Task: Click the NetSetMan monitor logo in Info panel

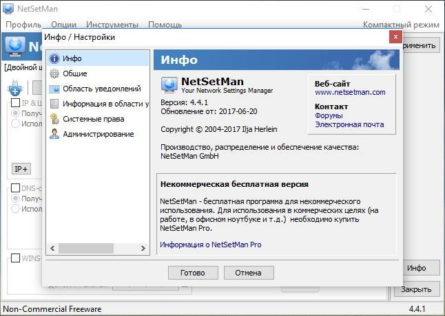Action: 169,85
